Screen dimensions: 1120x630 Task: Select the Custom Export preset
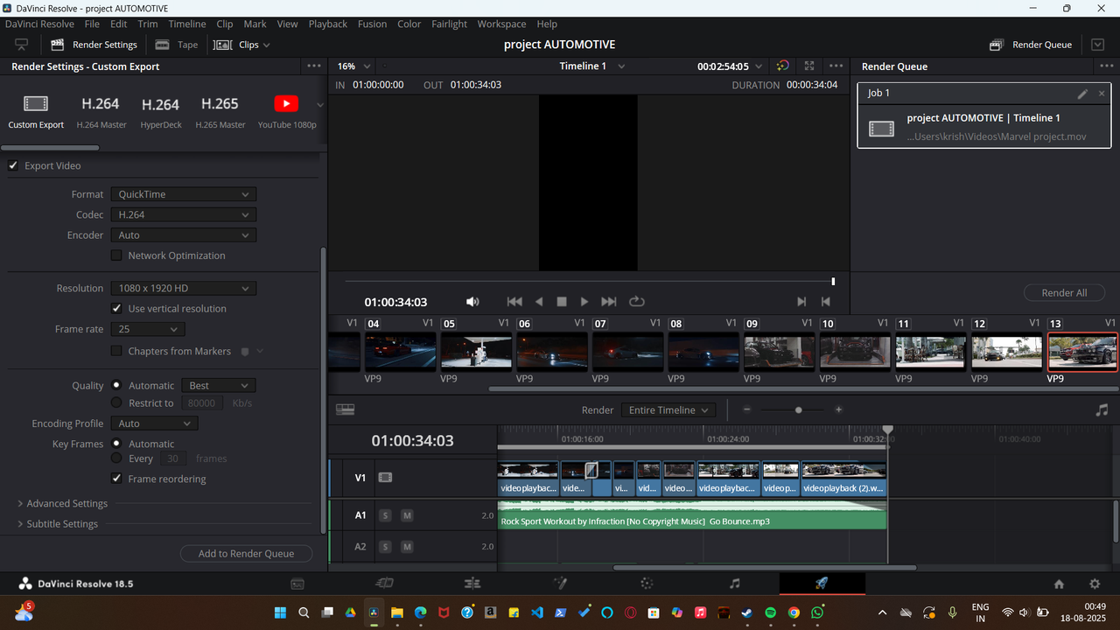pyautogui.click(x=35, y=109)
